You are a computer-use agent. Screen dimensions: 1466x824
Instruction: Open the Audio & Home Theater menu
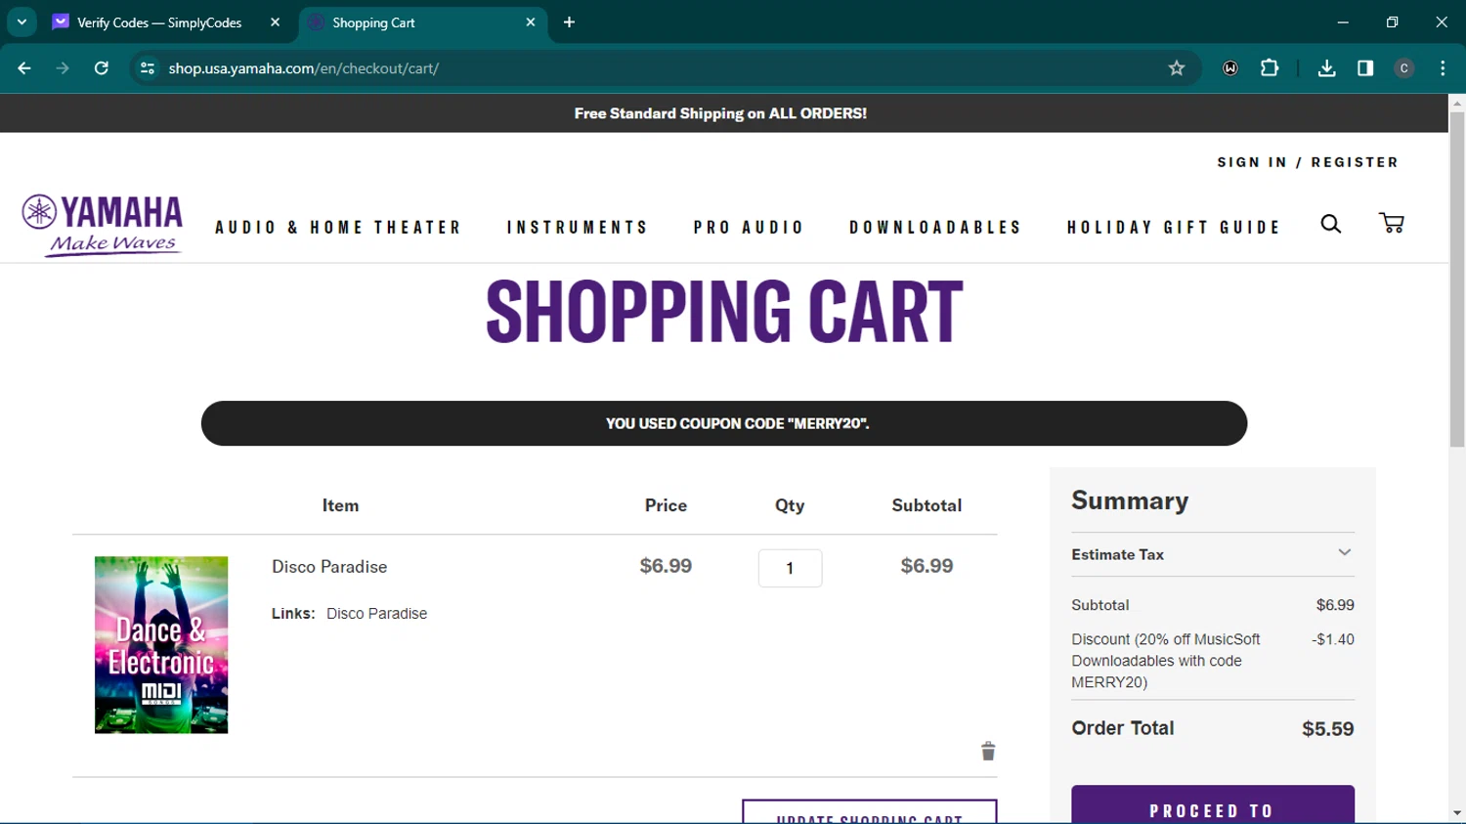click(338, 228)
